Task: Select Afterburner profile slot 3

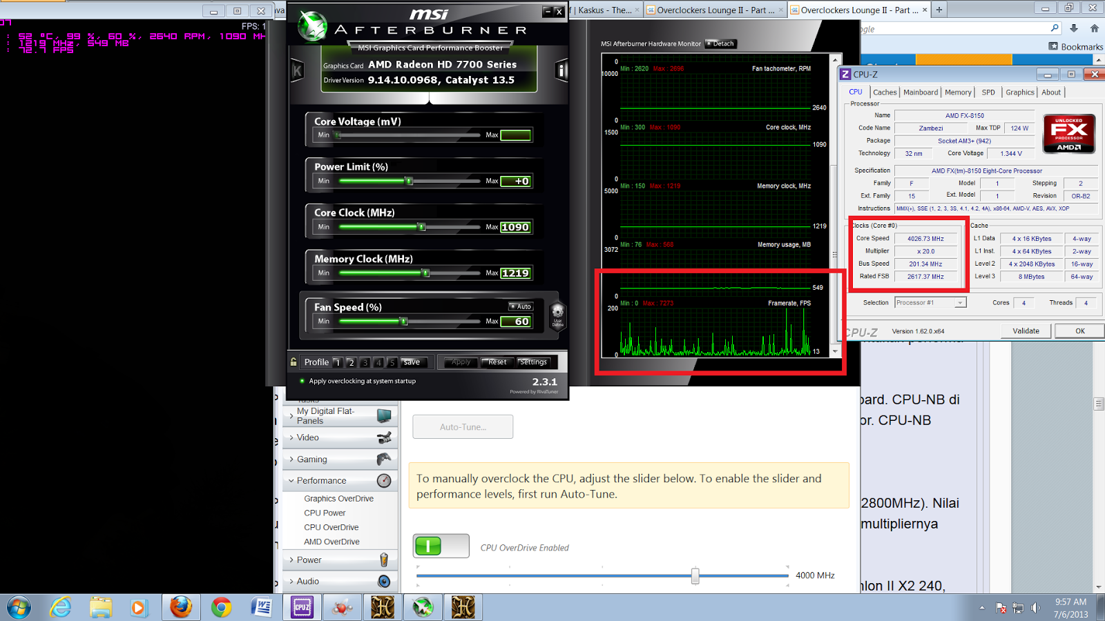Action: click(x=365, y=362)
